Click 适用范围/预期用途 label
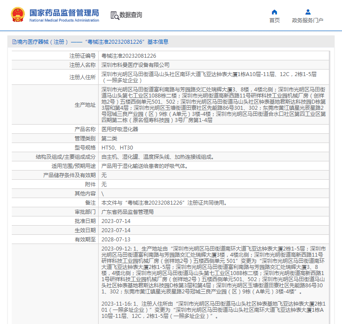 pos(73,166)
